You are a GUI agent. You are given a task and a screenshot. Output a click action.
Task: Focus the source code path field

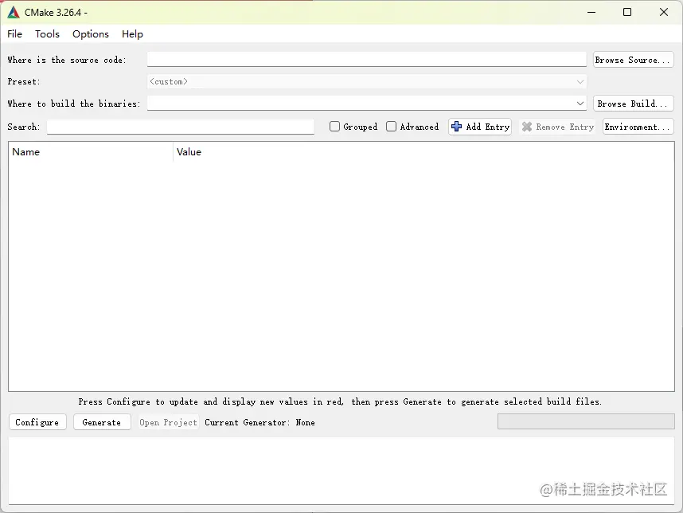coord(367,60)
